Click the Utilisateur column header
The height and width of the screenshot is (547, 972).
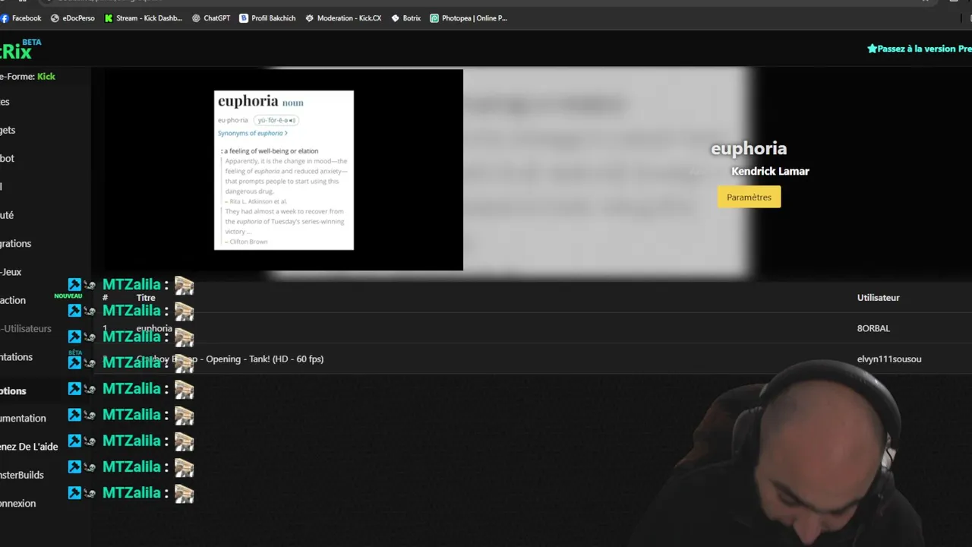(879, 297)
